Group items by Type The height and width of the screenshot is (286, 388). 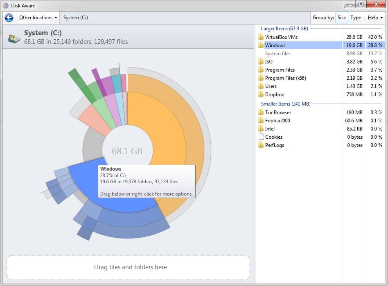pos(356,18)
